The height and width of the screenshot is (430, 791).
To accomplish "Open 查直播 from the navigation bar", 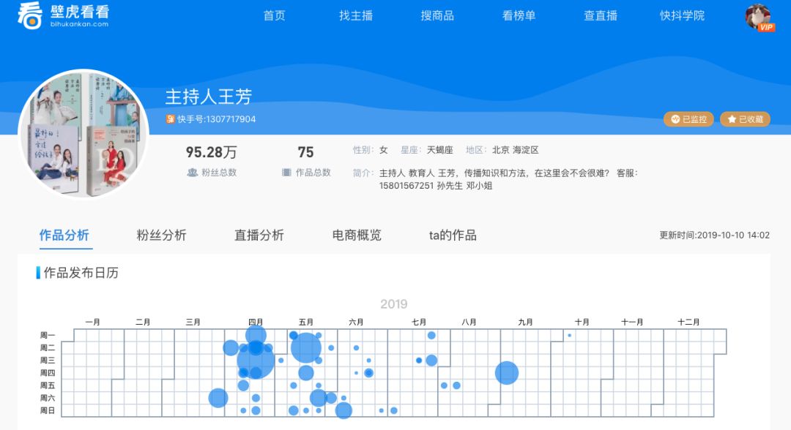I will pyautogui.click(x=601, y=16).
